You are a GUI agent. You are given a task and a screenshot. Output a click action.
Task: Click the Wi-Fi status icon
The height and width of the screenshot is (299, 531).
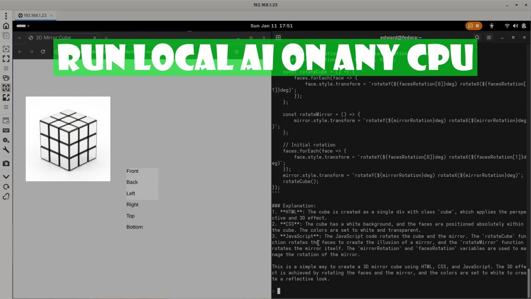[x=507, y=26]
